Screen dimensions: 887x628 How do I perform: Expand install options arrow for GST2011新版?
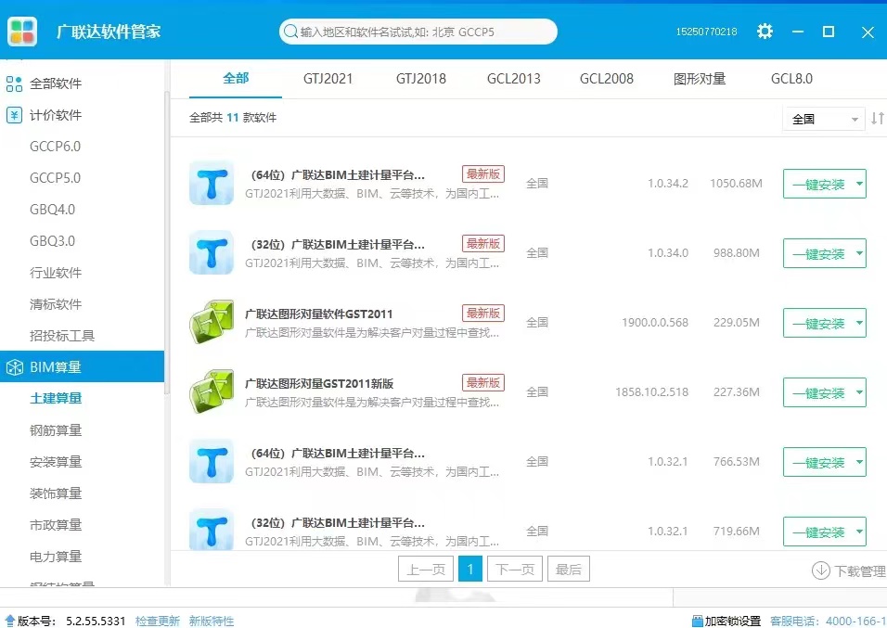point(859,392)
